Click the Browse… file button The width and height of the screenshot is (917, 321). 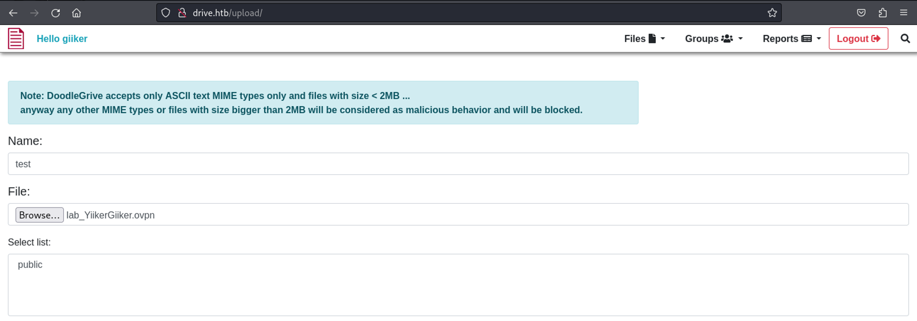39,215
